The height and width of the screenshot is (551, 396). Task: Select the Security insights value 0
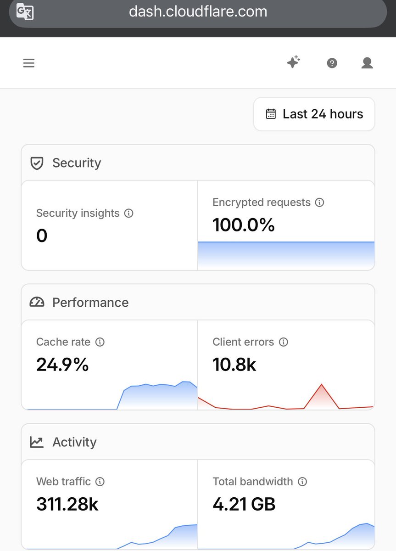point(42,236)
